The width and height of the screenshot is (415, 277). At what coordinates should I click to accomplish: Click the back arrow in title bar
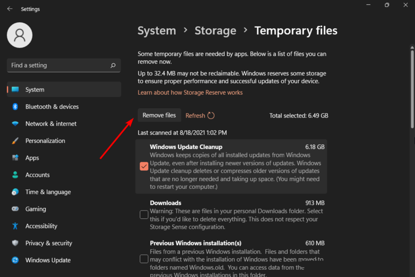[10, 9]
